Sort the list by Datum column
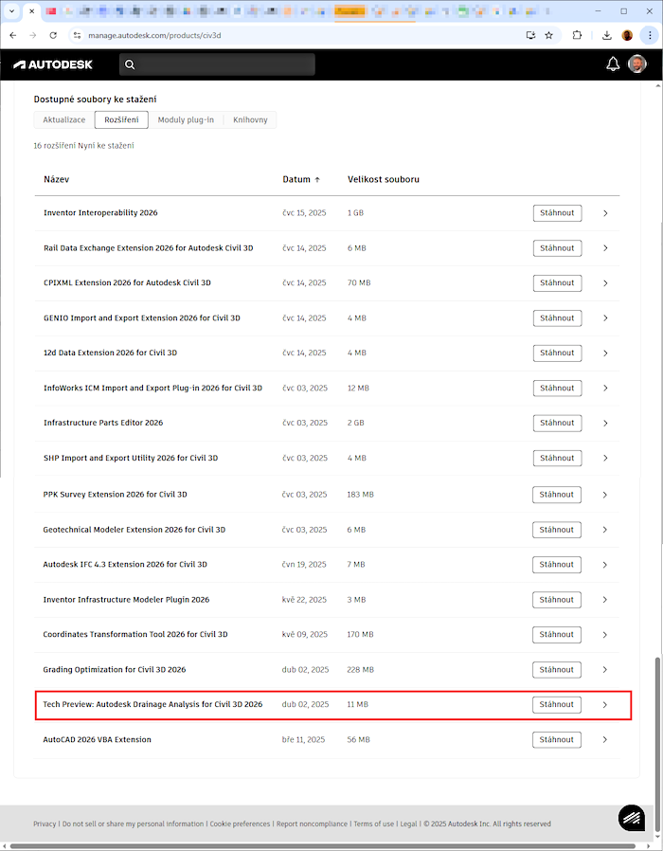Viewport: 663px width, 851px height. coord(302,179)
